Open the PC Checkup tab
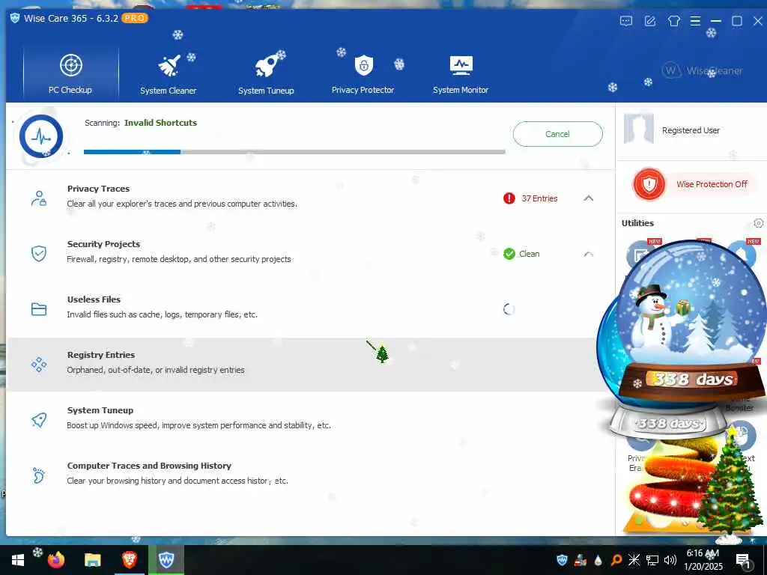The width and height of the screenshot is (767, 575). (70, 73)
